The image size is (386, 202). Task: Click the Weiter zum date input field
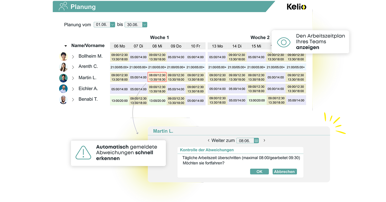pyautogui.click(x=247, y=141)
